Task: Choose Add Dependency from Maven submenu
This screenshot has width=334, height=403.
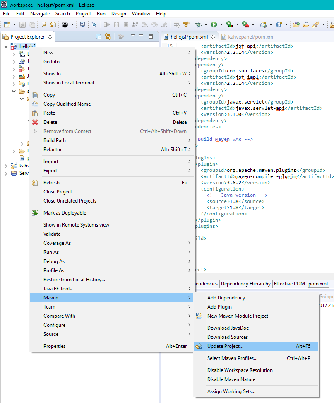Action: click(256, 298)
